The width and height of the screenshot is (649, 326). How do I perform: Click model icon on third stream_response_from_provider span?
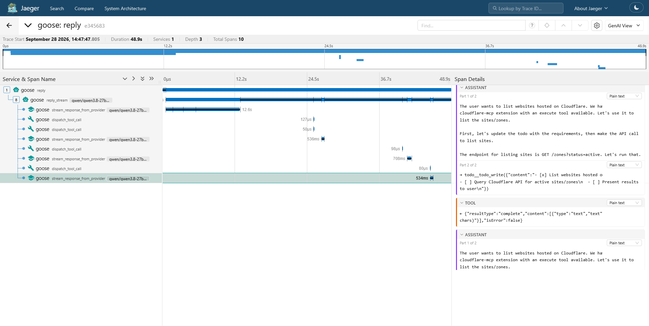pyautogui.click(x=31, y=158)
